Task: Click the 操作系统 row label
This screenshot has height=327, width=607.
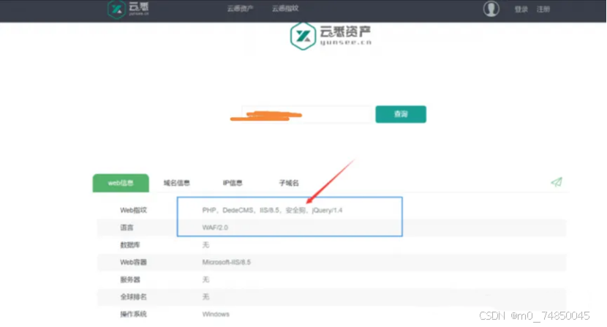Action: pyautogui.click(x=133, y=315)
